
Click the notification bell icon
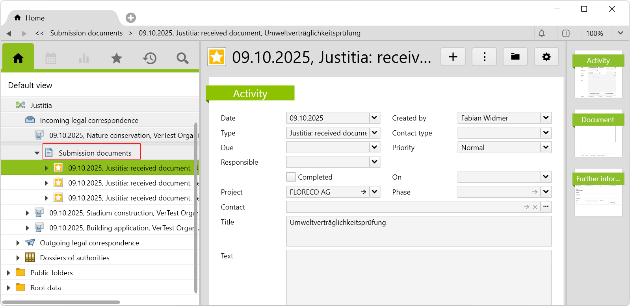point(542,33)
